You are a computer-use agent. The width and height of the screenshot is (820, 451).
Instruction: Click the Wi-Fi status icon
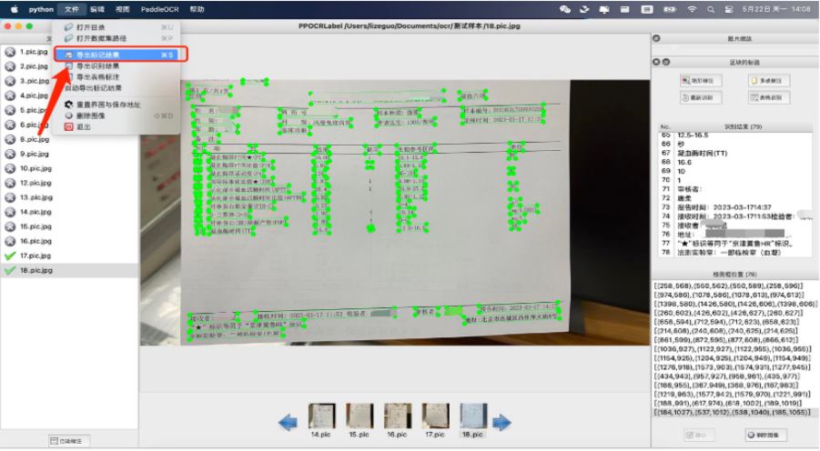click(692, 9)
